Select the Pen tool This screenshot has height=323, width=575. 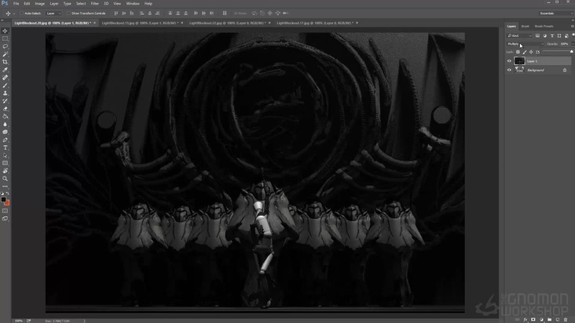coord(5,140)
